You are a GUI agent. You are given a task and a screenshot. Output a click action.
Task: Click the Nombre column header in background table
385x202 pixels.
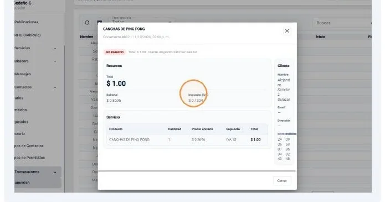coord(86,37)
